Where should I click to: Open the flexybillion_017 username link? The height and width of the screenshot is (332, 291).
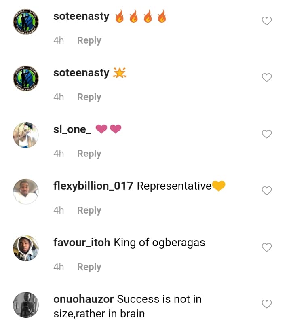tap(93, 186)
